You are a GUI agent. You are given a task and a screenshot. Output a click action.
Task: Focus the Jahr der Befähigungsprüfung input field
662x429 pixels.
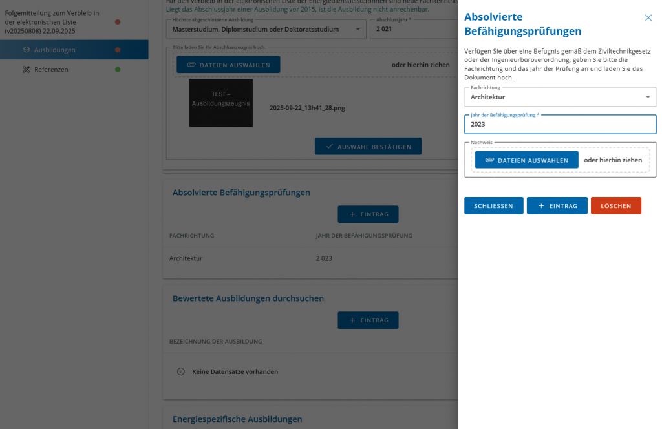560,124
